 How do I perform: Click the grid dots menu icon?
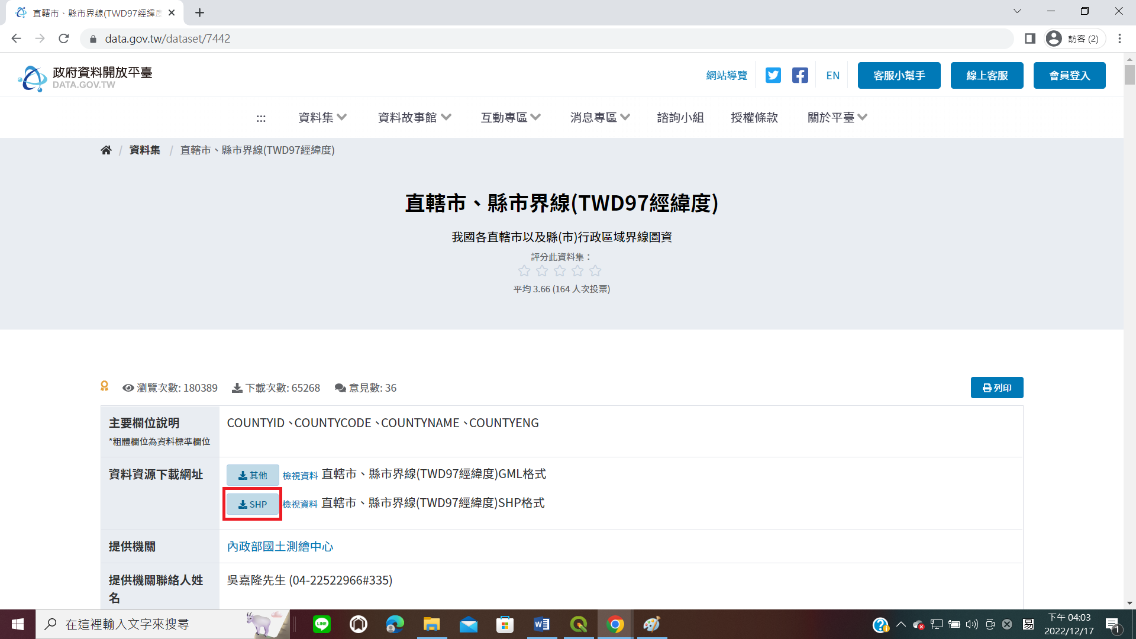261,118
